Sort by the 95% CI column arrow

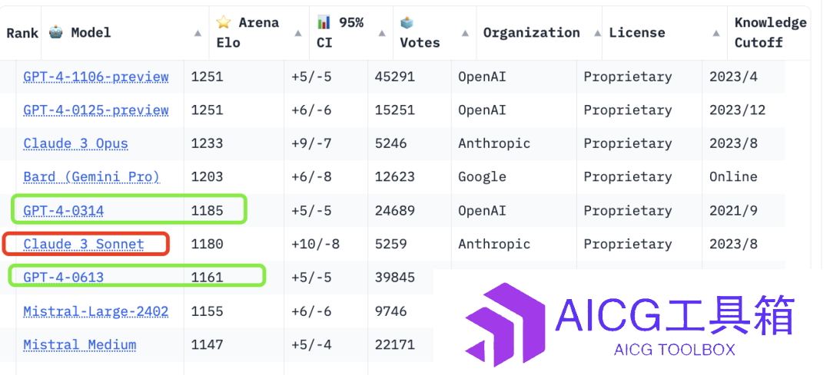tap(382, 33)
